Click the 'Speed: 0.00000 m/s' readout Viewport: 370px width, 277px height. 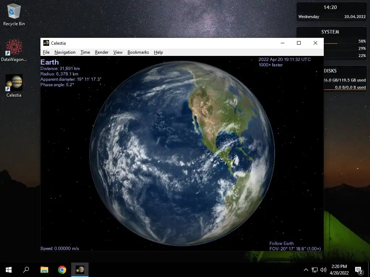pyautogui.click(x=60, y=249)
